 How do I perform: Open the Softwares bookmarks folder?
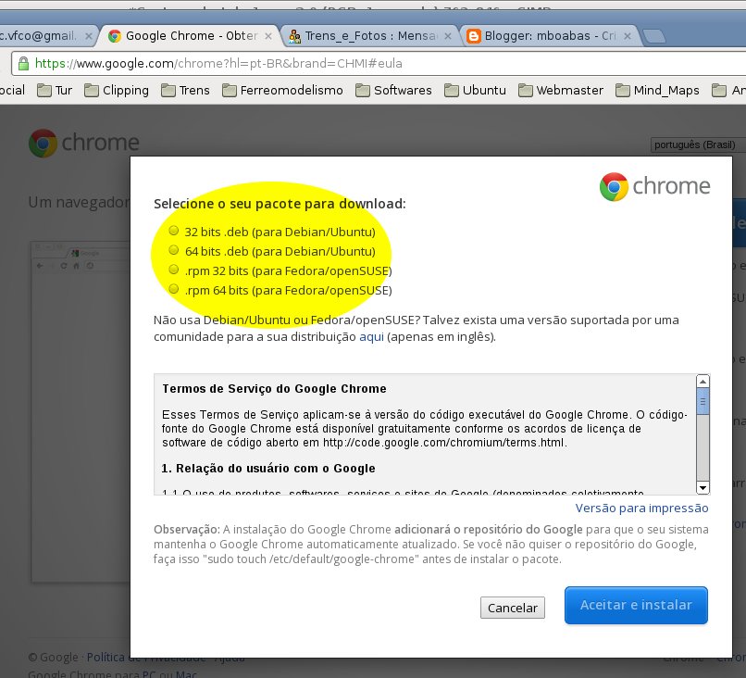point(393,90)
